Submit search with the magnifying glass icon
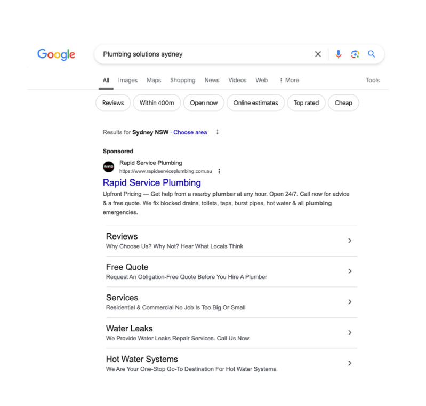426x406 pixels. 372,54
